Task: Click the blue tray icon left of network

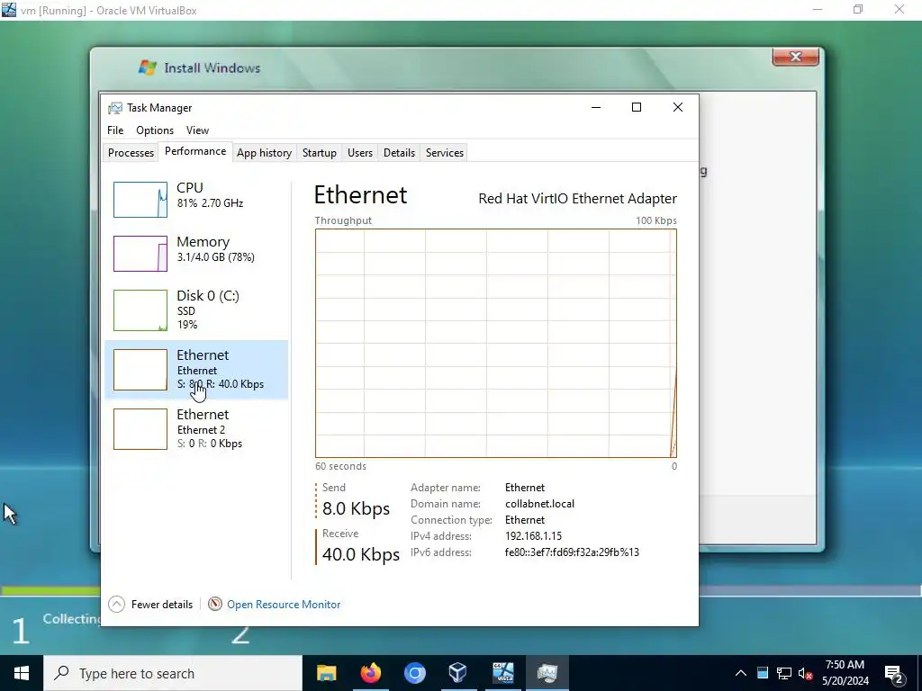Action: pos(762,673)
